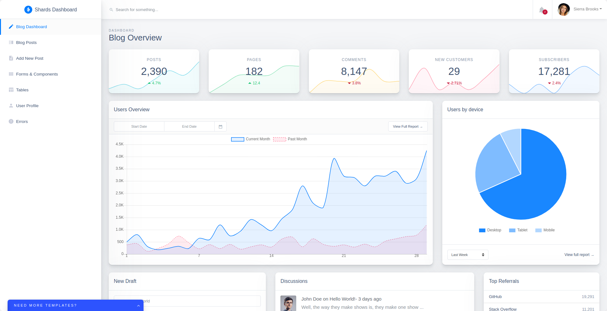Click the Tables sidebar icon
The width and height of the screenshot is (607, 311).
coord(11,90)
